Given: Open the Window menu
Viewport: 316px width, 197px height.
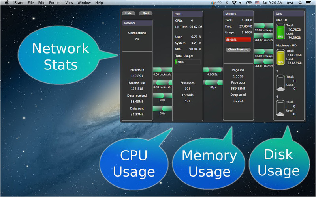Looking at the screenshot, I should point(84,3).
